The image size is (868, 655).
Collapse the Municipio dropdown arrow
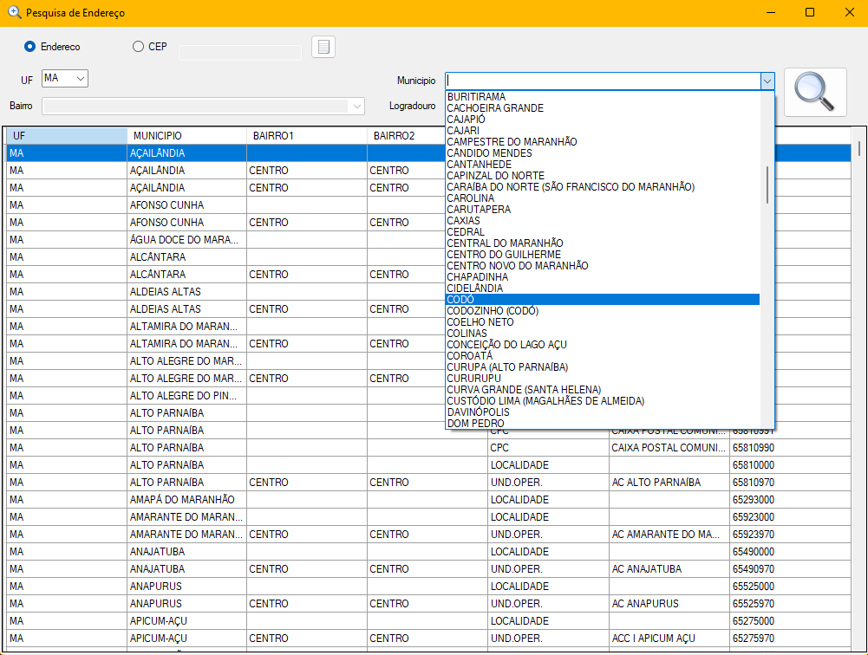(767, 81)
